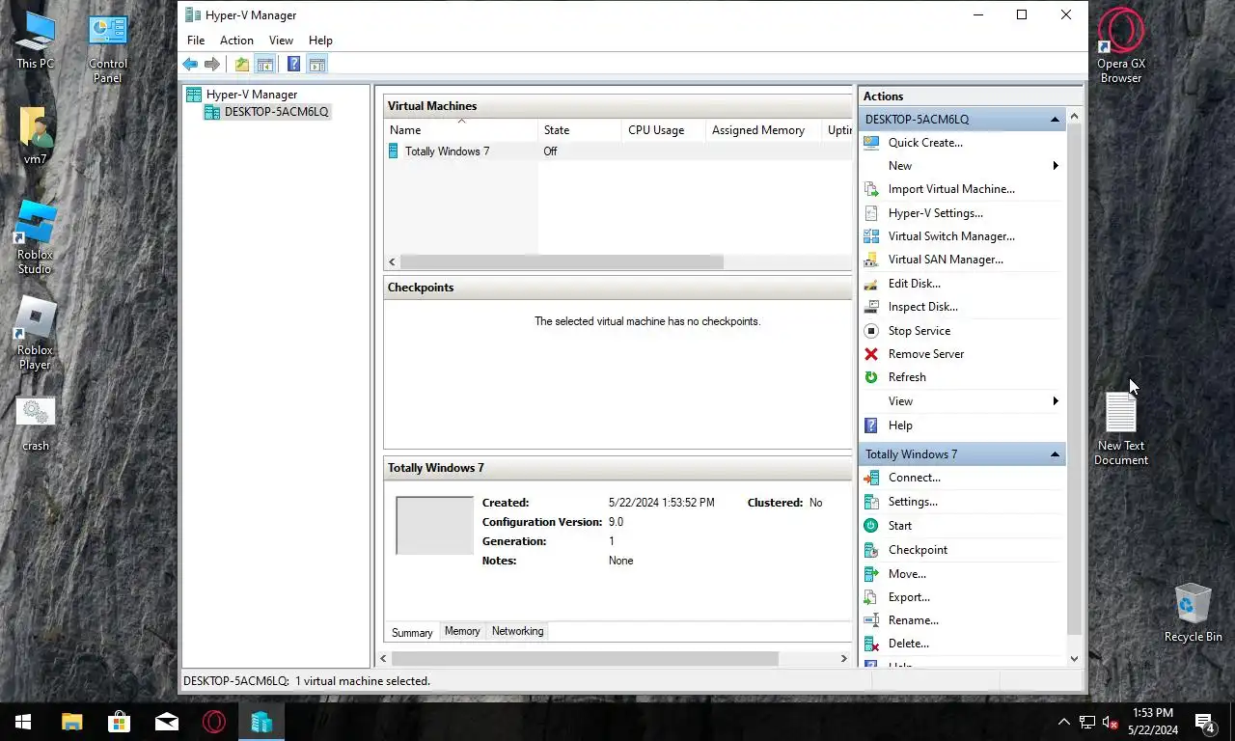This screenshot has width=1235, height=741.
Task: Click the Actions pane scroll down arrow
Action: [1075, 659]
